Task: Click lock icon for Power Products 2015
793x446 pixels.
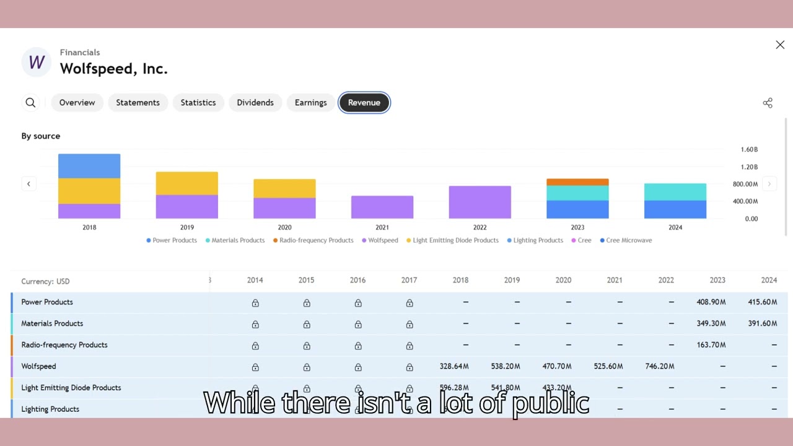Action: 307,303
